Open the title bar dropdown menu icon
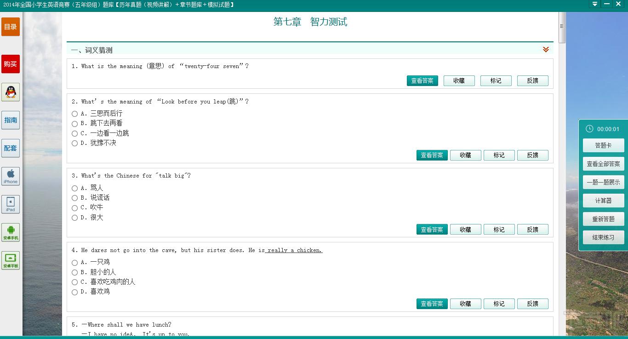628x339 pixels. coord(595,4)
